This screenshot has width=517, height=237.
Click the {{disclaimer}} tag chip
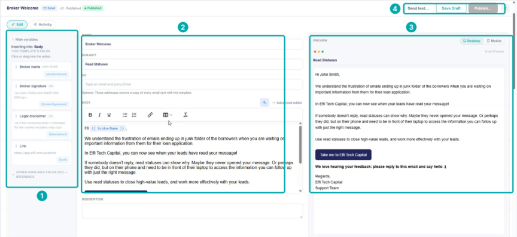point(57,134)
